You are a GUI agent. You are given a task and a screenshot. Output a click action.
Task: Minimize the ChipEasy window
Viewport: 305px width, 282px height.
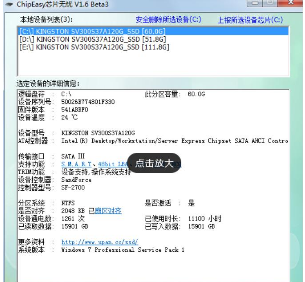pos(255,3)
